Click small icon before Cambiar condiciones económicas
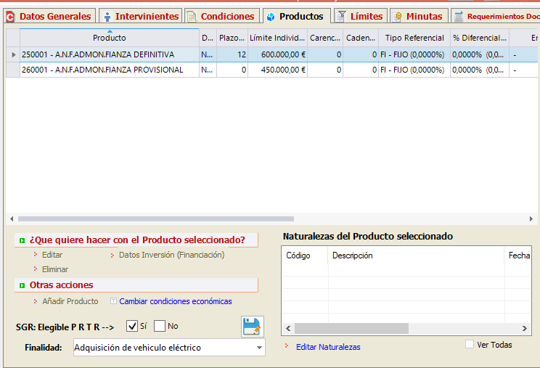 click(113, 301)
